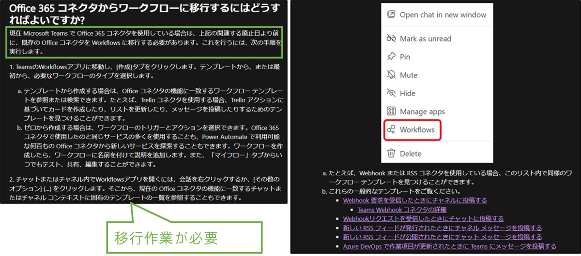Open the "Teams Webhook コネクタの詳細" link
The height and width of the screenshot is (256, 581).
(x=402, y=210)
